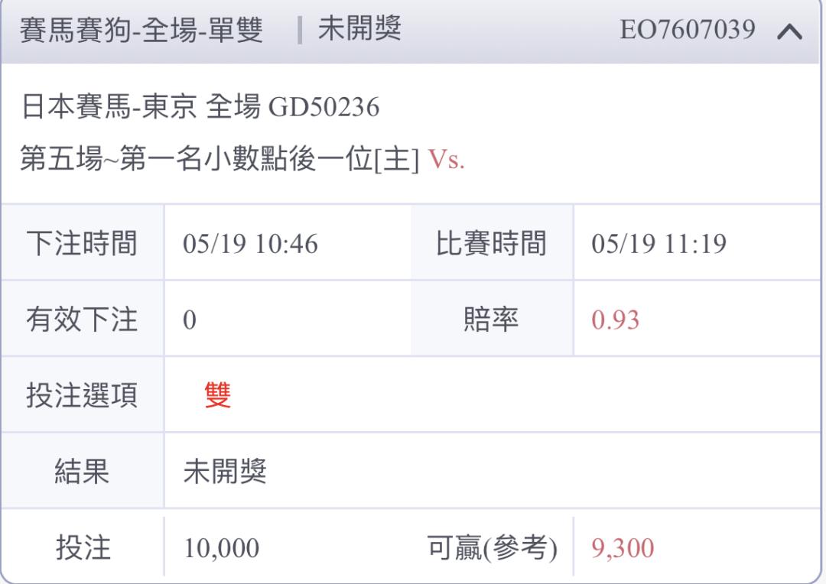Select the stake amount 10,000
Screen dimensions: 826x584
pos(221,548)
